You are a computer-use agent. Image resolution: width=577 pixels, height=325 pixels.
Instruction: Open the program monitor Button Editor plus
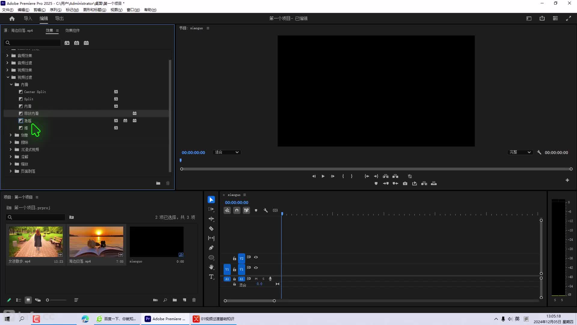click(x=567, y=180)
